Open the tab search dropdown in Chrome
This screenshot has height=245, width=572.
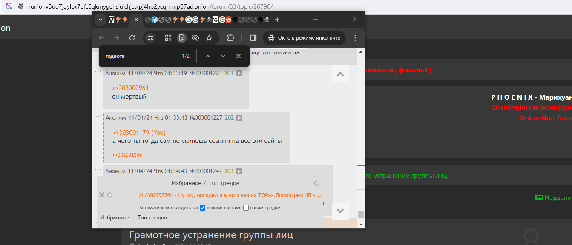click(x=101, y=20)
